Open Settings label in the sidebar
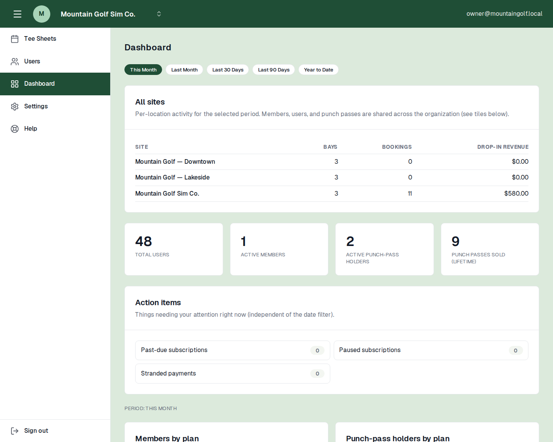Screen dimensions: 553x442 pyautogui.click(x=36, y=106)
